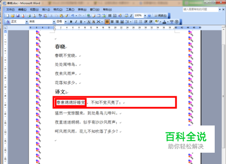Click the help question input field
Screen dimensions: 226x164
pyautogui.click(x=201, y=10)
